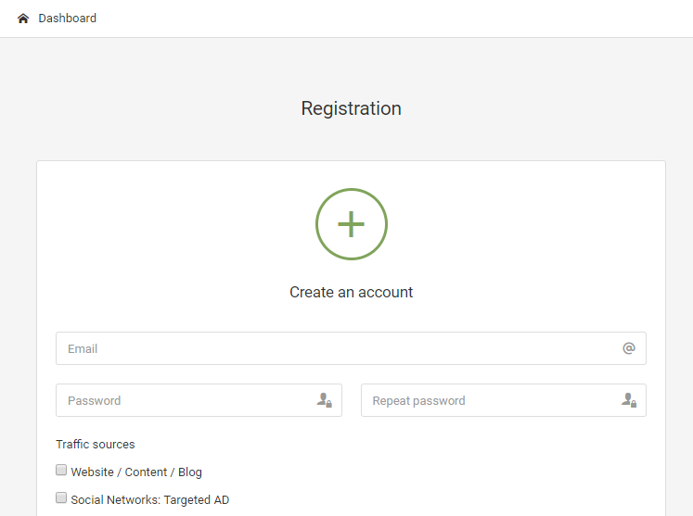Click the home icon beside Dashboard

click(23, 19)
